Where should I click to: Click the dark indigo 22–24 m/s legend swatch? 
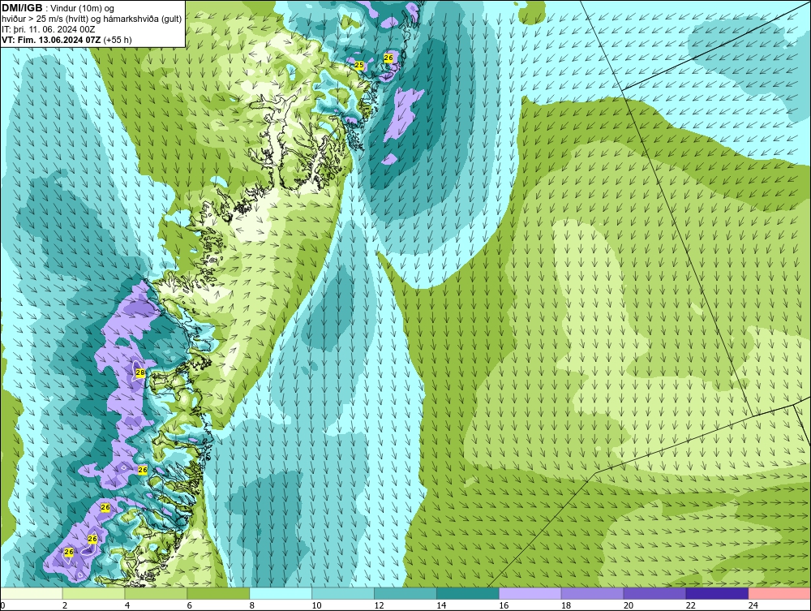point(718,593)
